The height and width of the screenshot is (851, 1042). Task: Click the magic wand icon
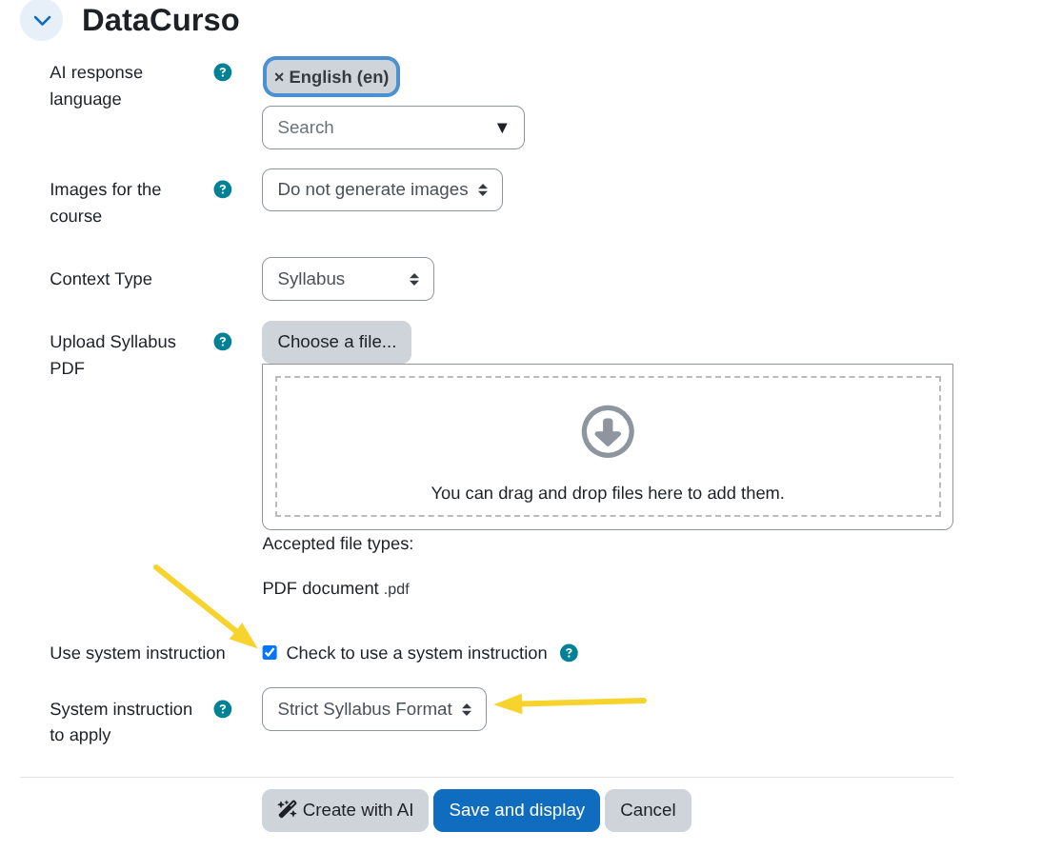tap(287, 809)
